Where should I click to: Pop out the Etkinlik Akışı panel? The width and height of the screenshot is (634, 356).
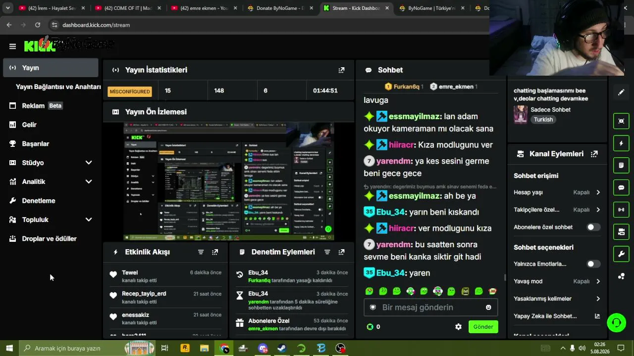click(x=215, y=252)
